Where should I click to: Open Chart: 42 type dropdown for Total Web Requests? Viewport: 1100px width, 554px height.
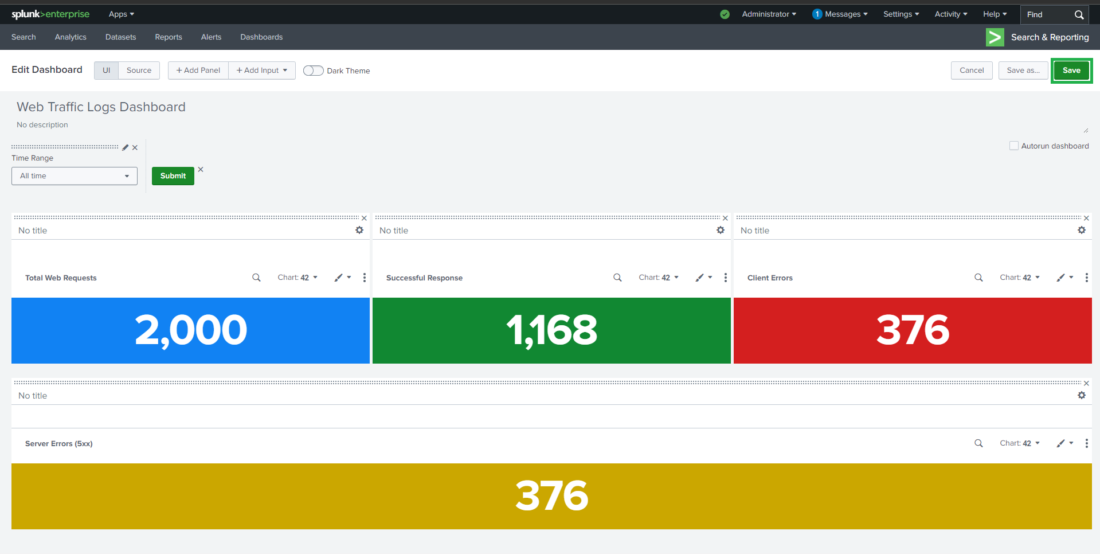[297, 278]
